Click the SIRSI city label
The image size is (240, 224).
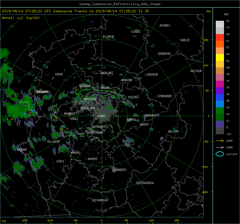tap(60, 161)
